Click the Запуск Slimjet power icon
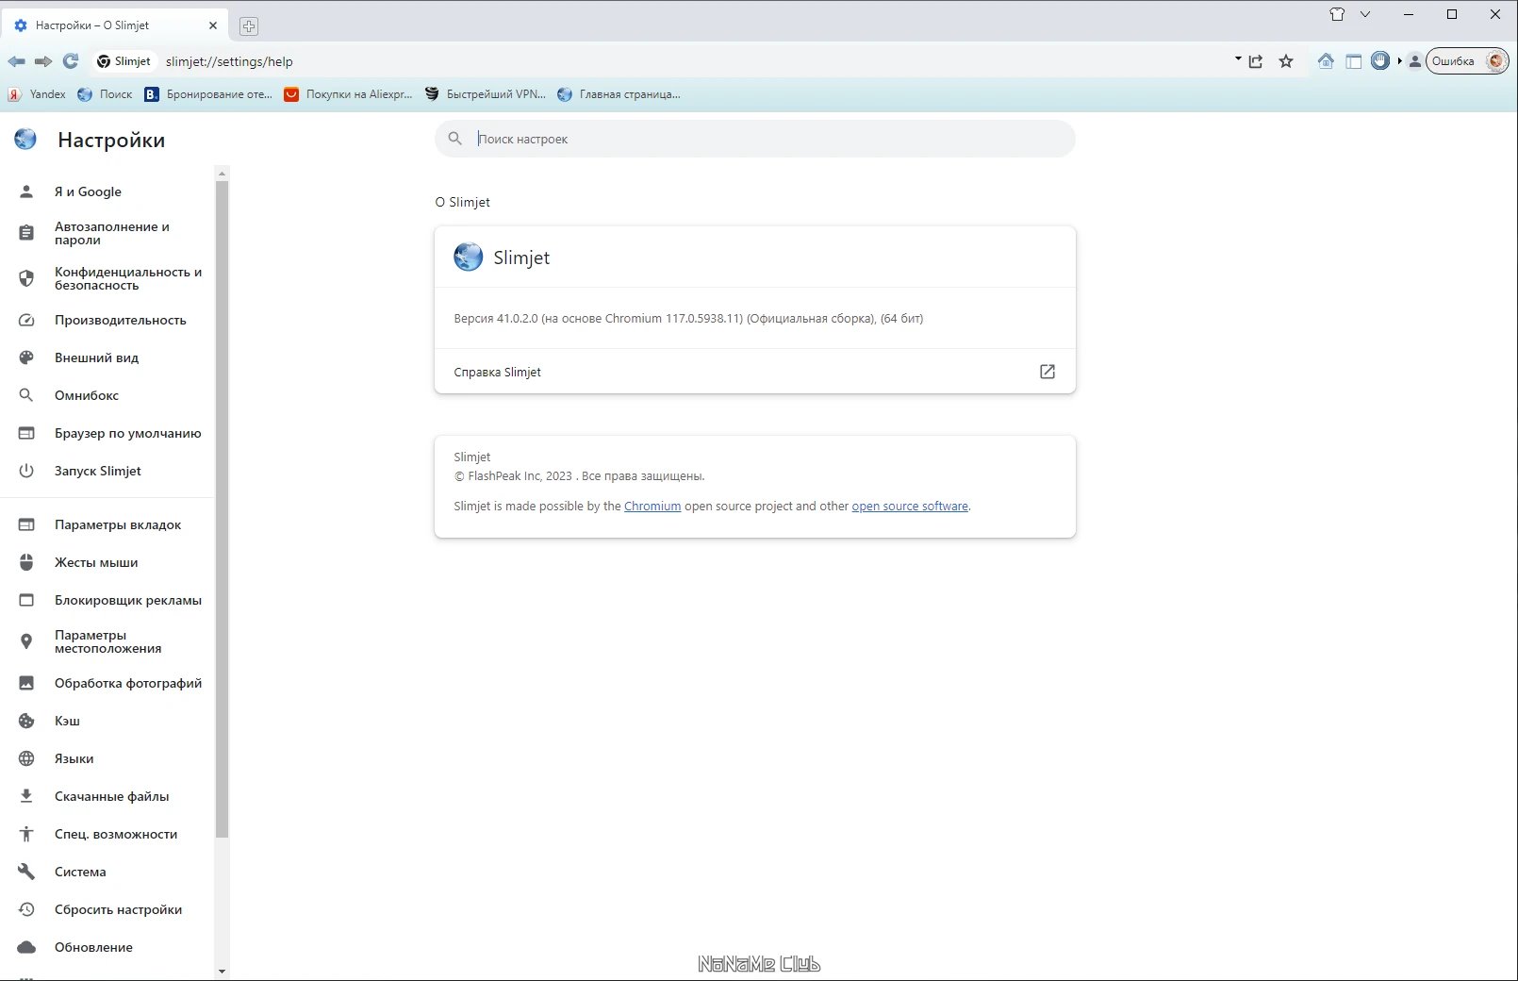This screenshot has height=981, width=1518. pos(26,471)
